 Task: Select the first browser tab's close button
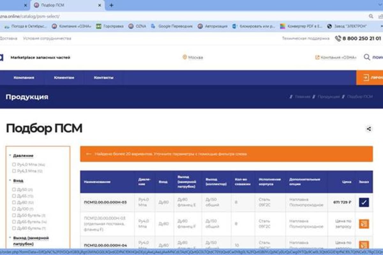point(26,5)
